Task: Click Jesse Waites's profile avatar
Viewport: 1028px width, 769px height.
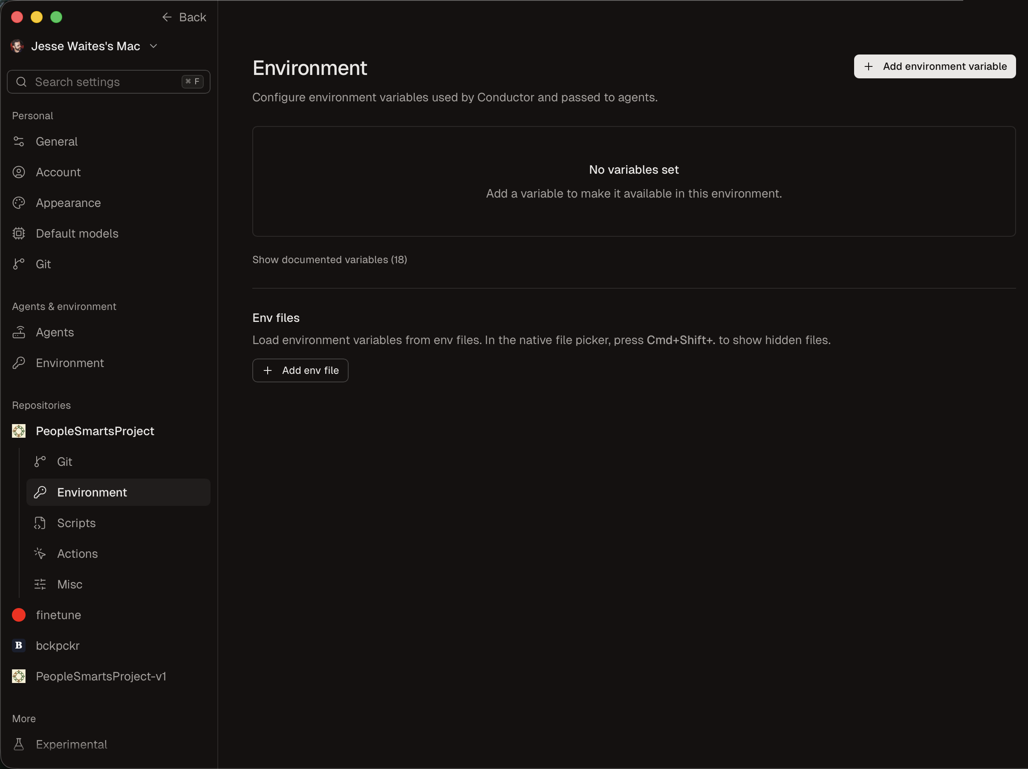Action: click(x=17, y=46)
